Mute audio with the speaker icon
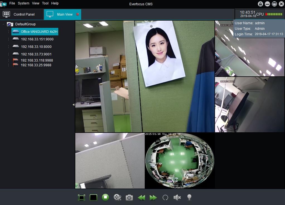The image size is (285, 205). click(x=177, y=197)
